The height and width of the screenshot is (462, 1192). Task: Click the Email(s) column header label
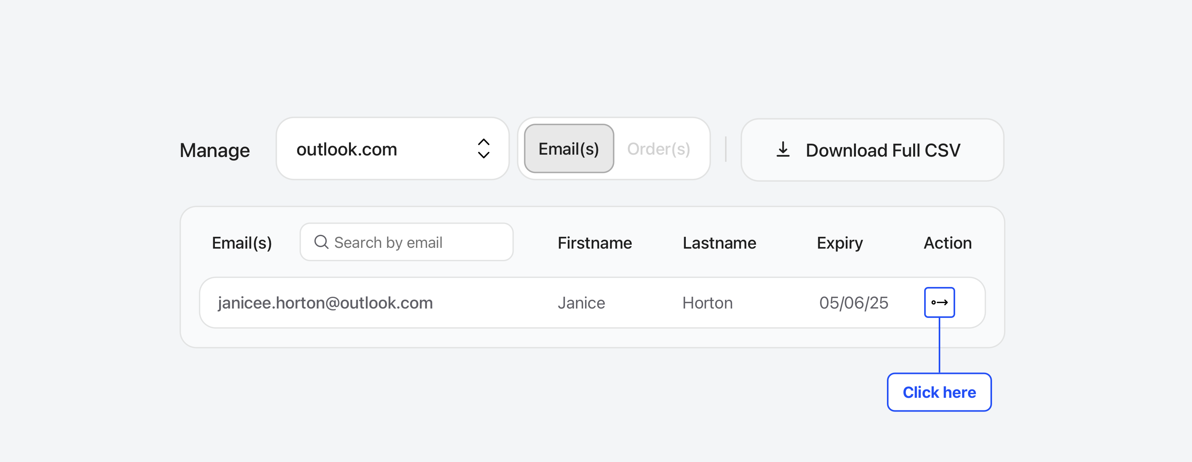coord(242,243)
